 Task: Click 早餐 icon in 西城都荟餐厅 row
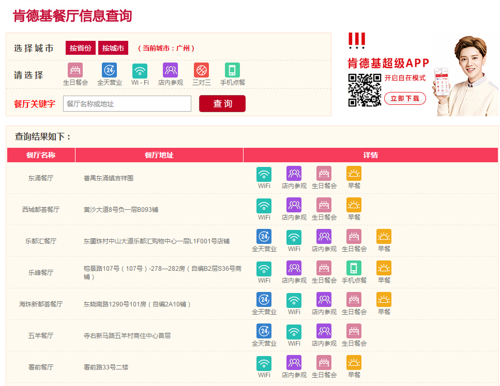coord(354,205)
